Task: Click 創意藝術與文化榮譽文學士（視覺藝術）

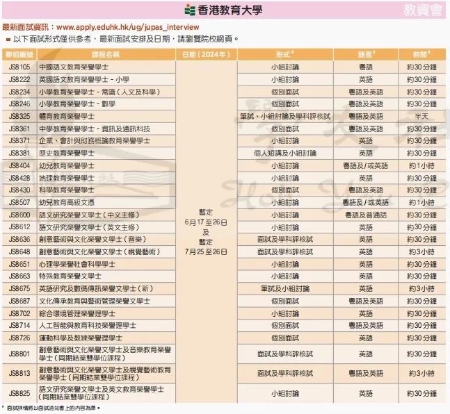Action: click(99, 251)
